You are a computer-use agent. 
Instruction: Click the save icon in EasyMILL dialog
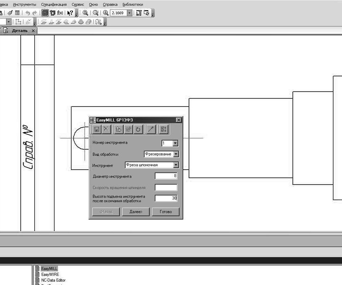pyautogui.click(x=96, y=129)
